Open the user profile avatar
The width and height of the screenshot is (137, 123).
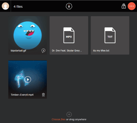click(5, 6)
